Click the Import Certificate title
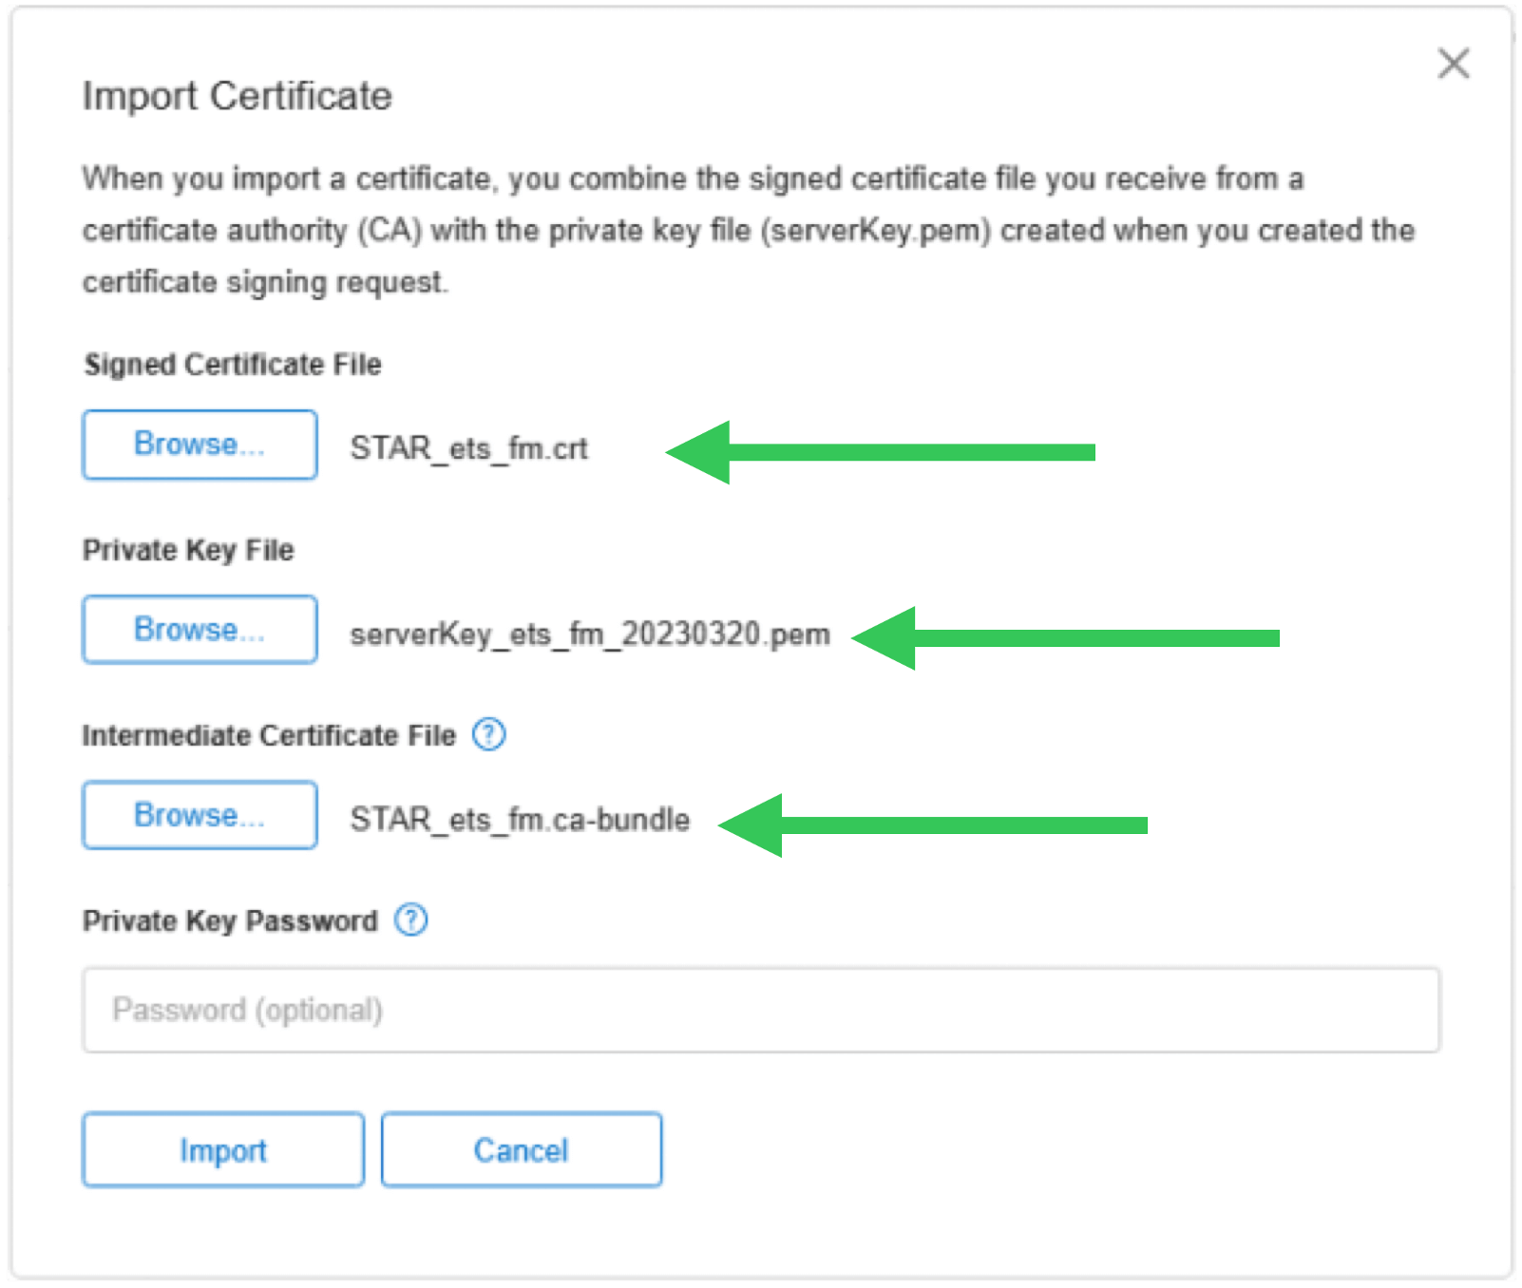Screen dimensions: 1522x1288 click(237, 96)
